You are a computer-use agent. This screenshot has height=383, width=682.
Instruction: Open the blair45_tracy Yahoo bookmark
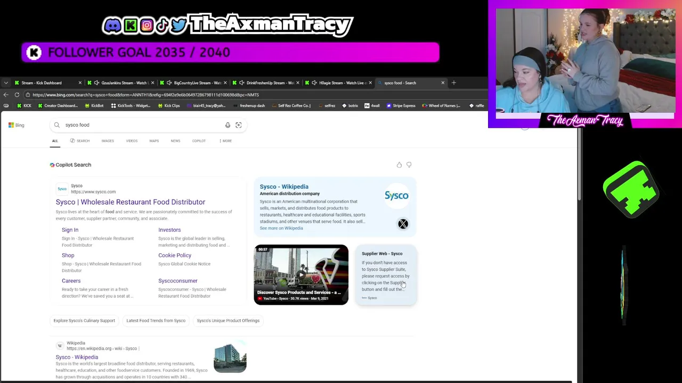[206, 105]
